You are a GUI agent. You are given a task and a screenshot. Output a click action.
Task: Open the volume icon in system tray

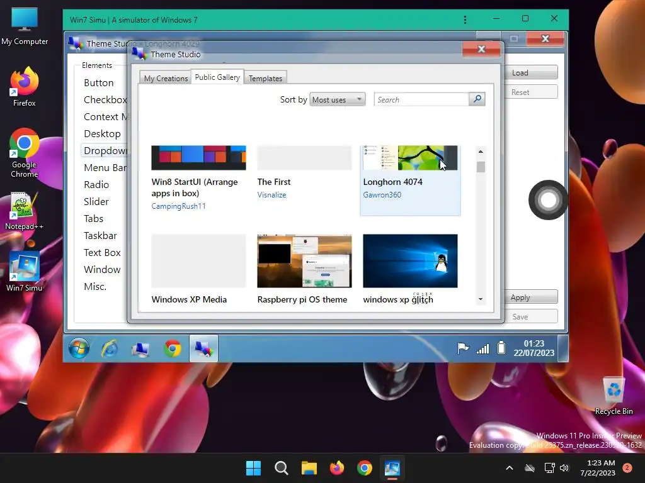point(564,468)
